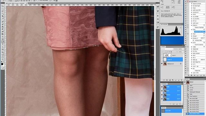206x116 pixels.
Task: Click the lock all icon in Layers panel
Action: (171, 52)
